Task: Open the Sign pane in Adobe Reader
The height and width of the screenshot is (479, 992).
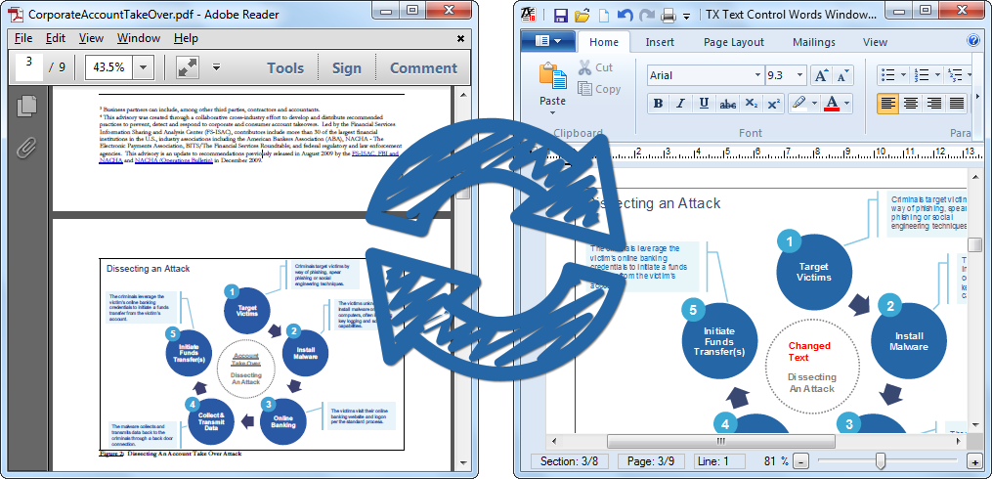Action: point(347,67)
